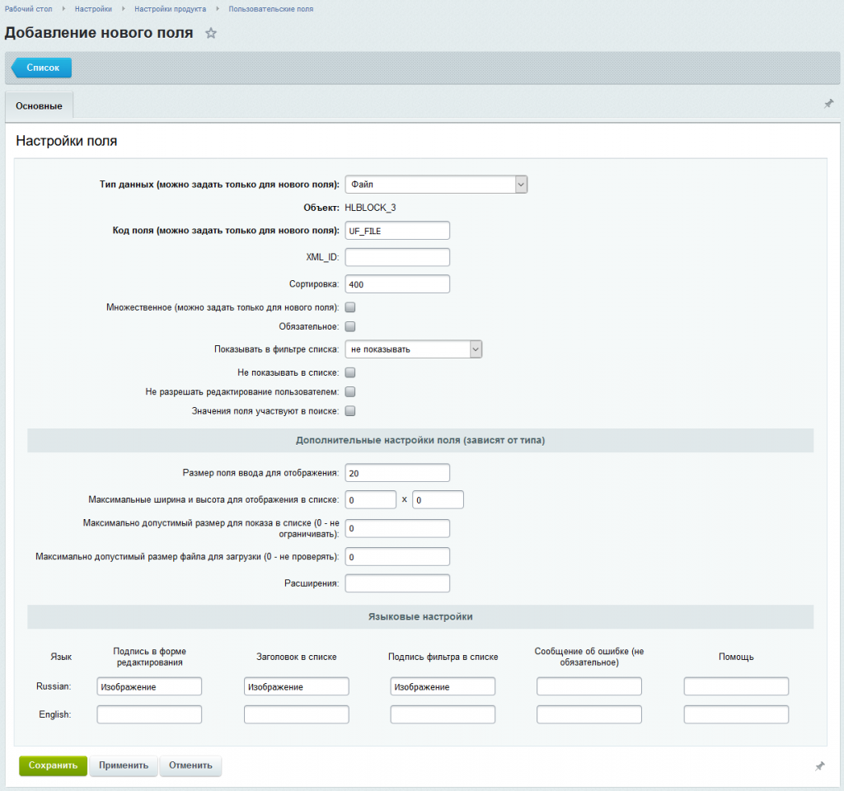The height and width of the screenshot is (791, 844).
Task: Focus Максимально допустимый размер для показа field
Action: pos(397,528)
